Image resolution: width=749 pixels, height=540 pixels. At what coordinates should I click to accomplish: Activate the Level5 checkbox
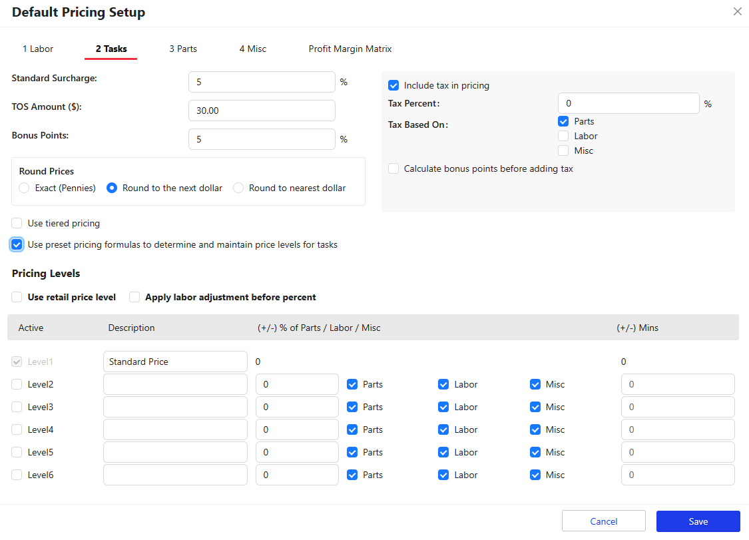17,452
